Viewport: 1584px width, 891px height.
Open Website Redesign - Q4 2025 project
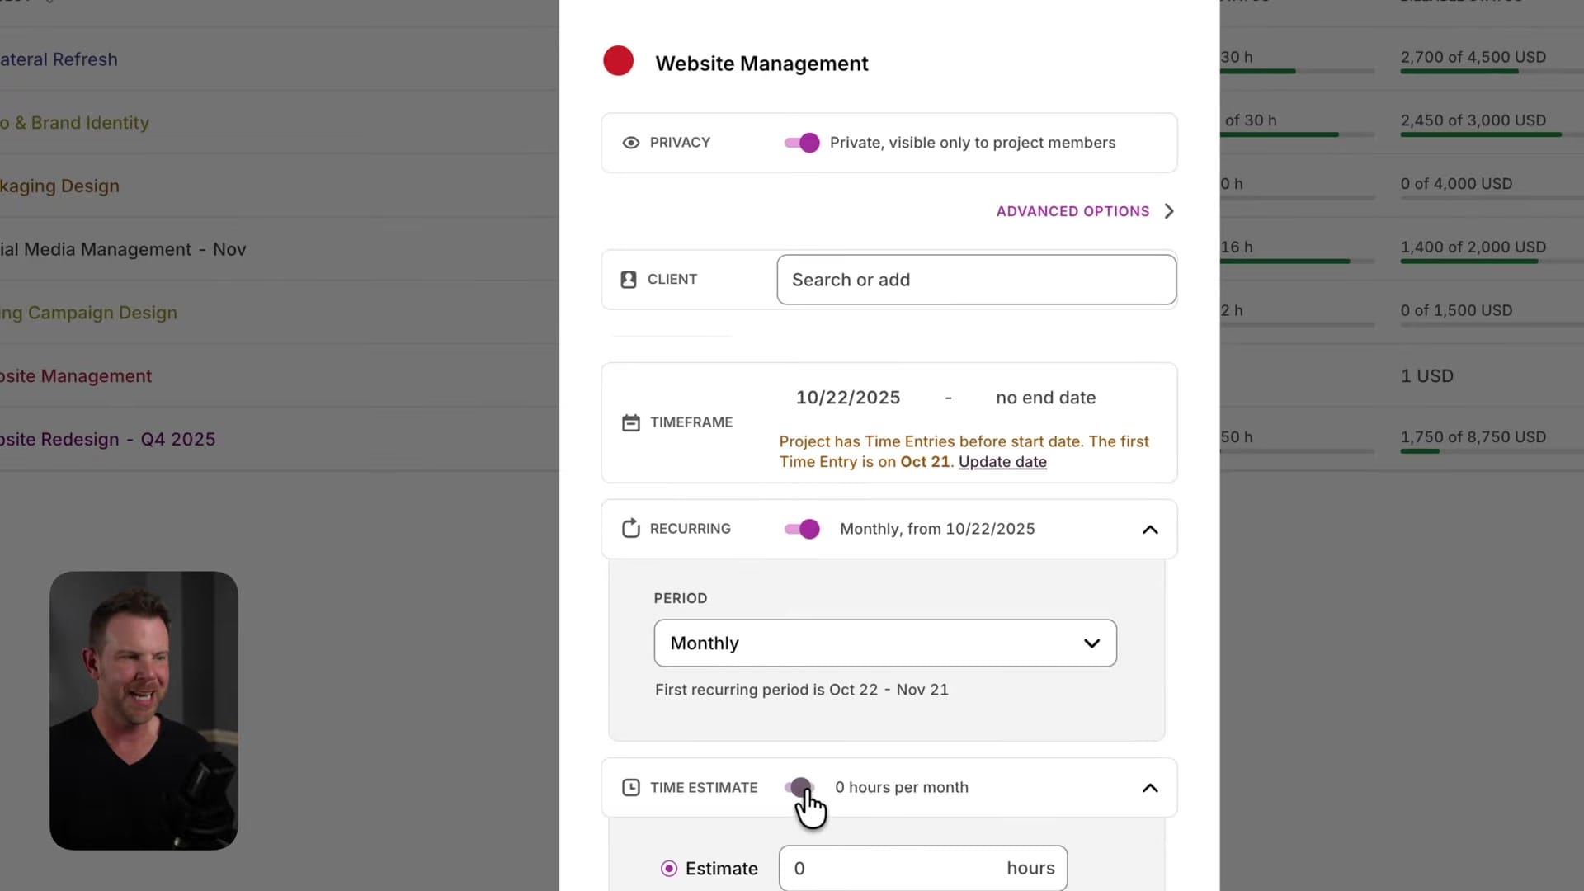[107, 439]
